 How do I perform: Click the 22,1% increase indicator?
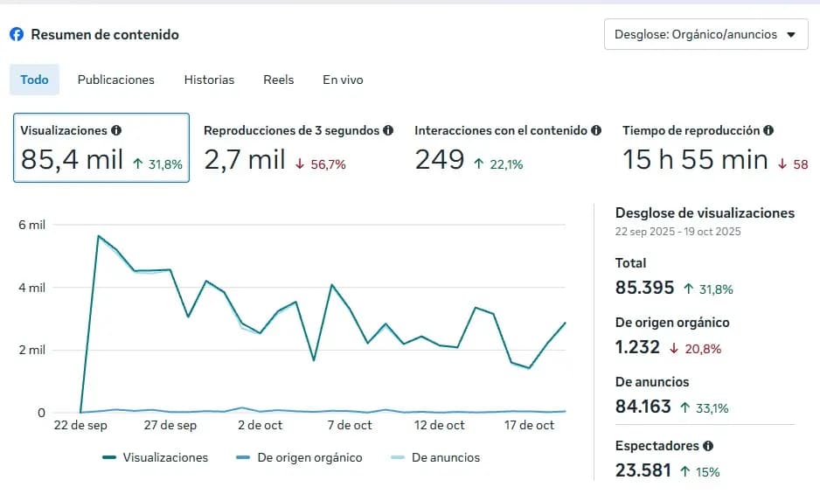tap(498, 164)
